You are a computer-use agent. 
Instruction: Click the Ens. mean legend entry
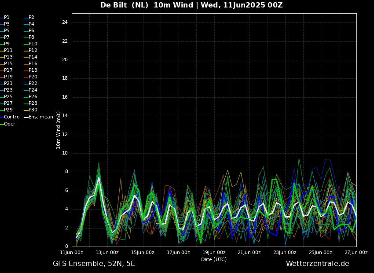[x=40, y=117]
